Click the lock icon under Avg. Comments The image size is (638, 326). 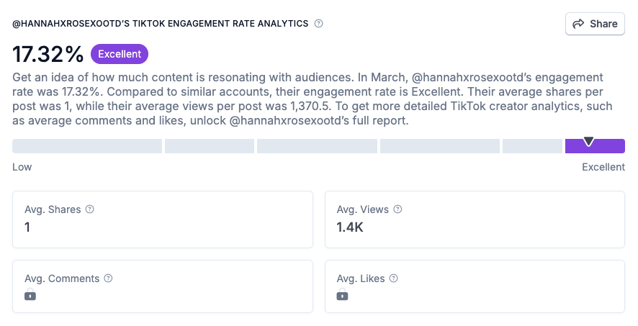pos(30,295)
